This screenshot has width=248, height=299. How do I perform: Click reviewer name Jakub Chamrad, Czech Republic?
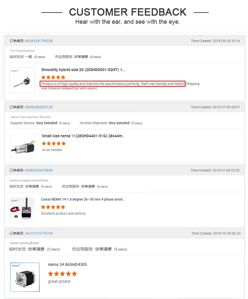[x=31, y=117]
